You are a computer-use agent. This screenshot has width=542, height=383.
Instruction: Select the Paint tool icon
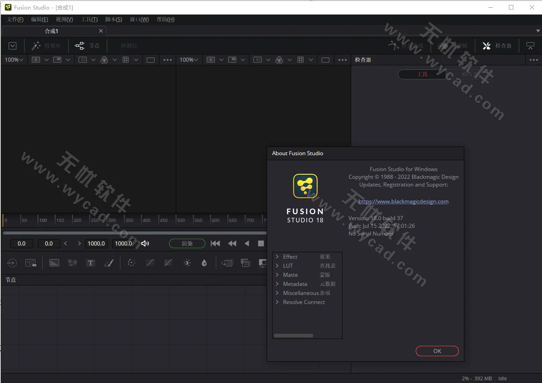point(109,263)
